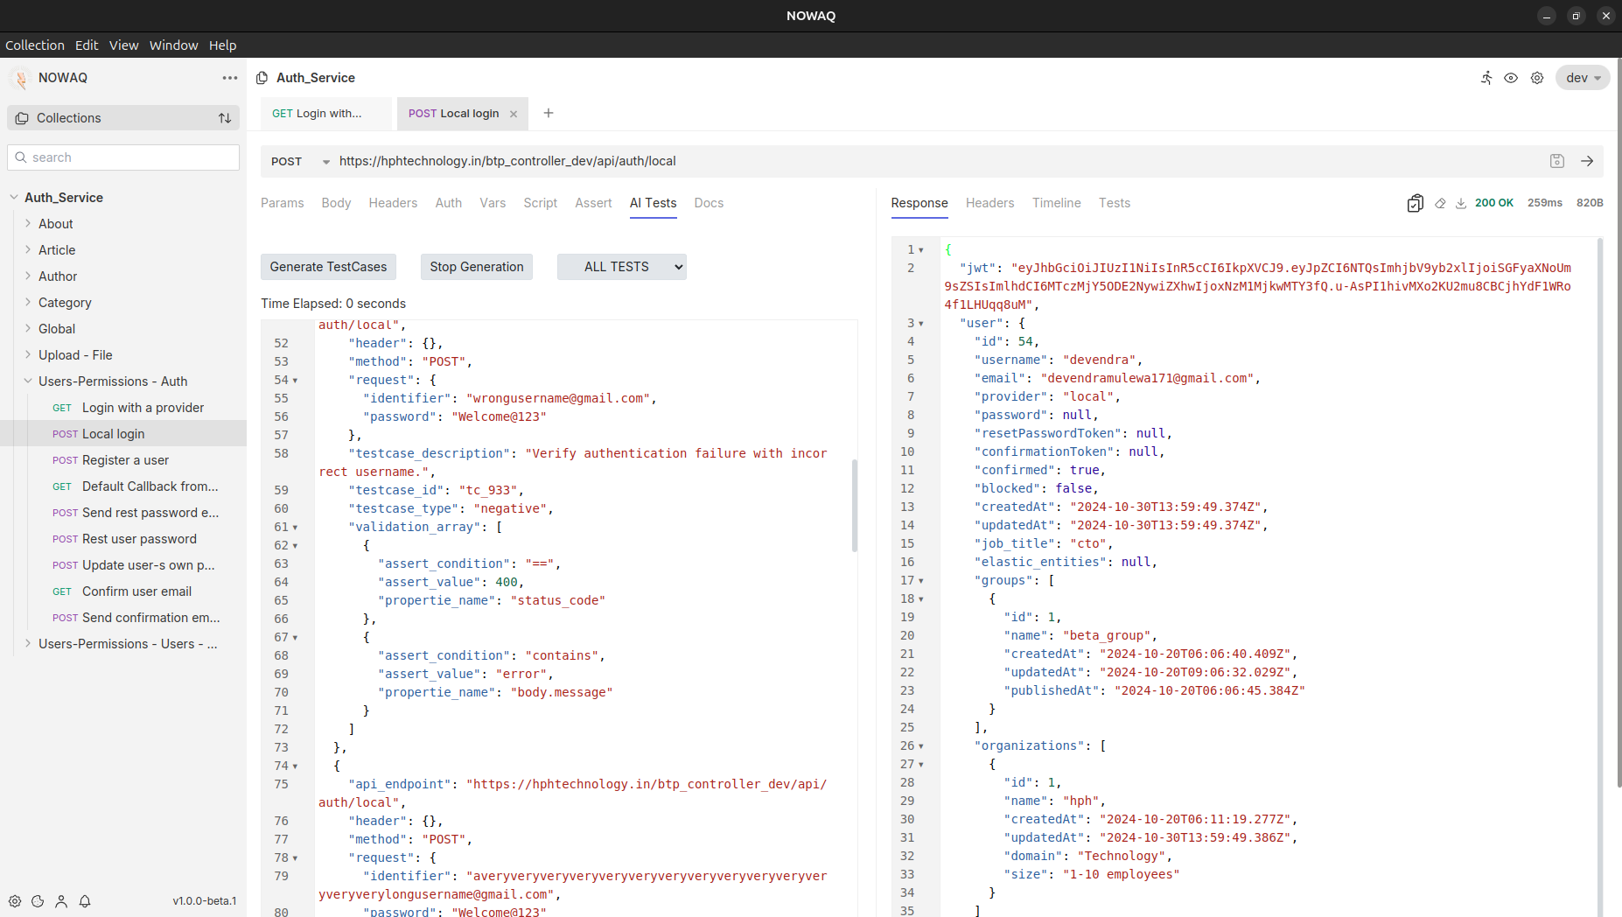Open the Edit menu

pyautogui.click(x=87, y=45)
